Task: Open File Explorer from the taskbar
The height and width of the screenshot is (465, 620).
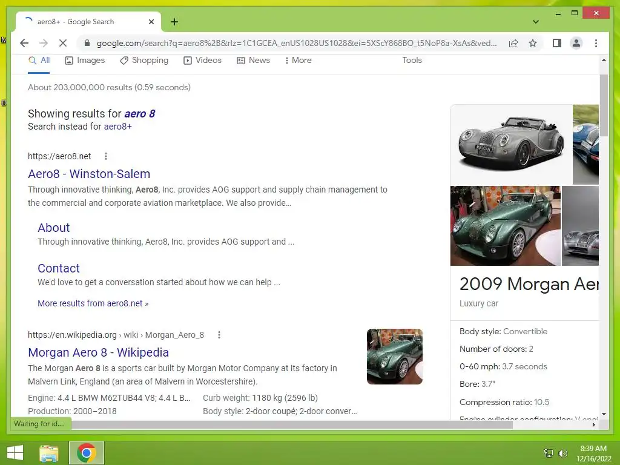Action: (49, 453)
